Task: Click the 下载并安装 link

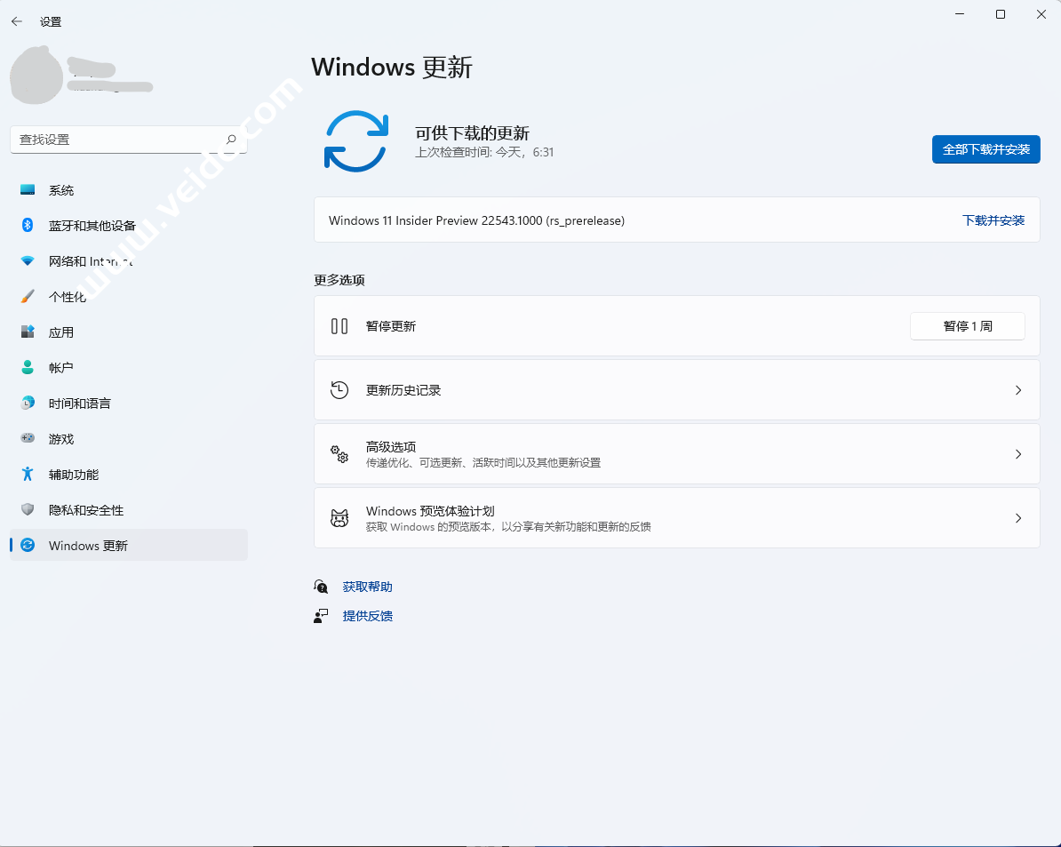Action: tap(993, 220)
